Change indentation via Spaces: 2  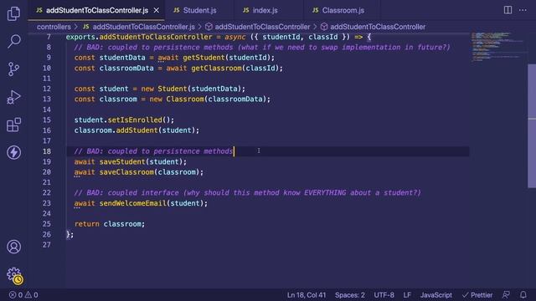pyautogui.click(x=350, y=295)
